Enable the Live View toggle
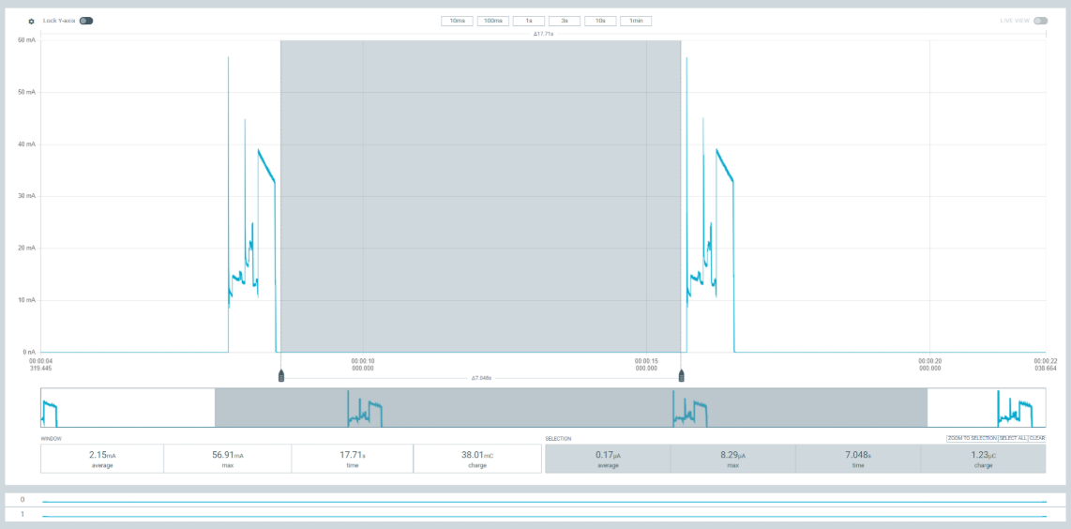The image size is (1071, 529). [1040, 21]
